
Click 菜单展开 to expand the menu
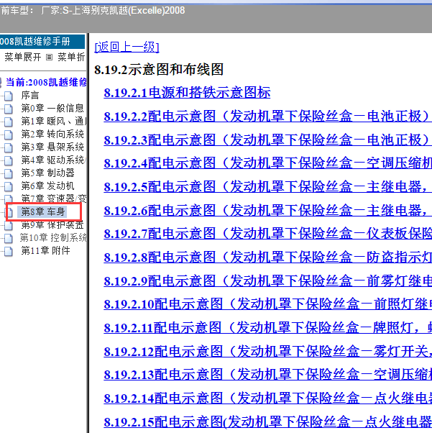pyautogui.click(x=23, y=57)
